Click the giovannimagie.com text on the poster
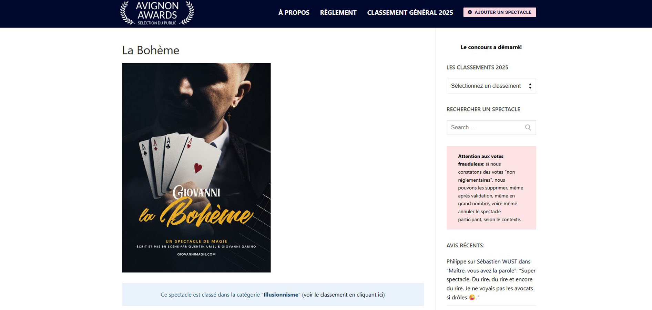Image resolution: width=652 pixels, height=310 pixels. [x=196, y=255]
